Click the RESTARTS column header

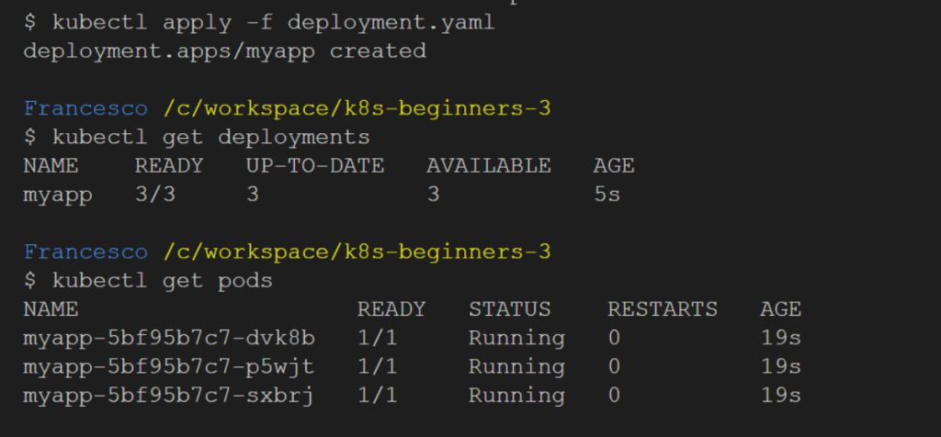point(662,309)
